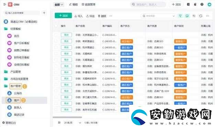Refresh the customer table

click(201, 16)
